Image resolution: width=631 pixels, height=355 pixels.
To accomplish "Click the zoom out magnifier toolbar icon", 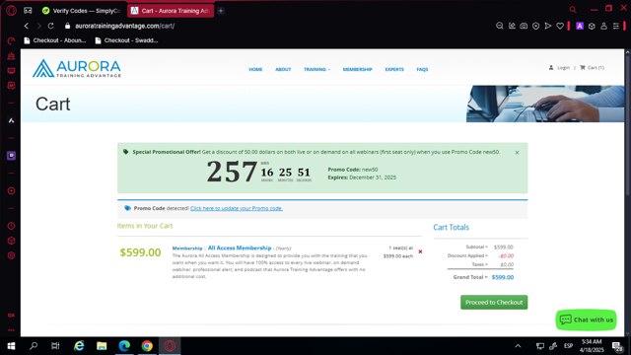I will 500,26.
